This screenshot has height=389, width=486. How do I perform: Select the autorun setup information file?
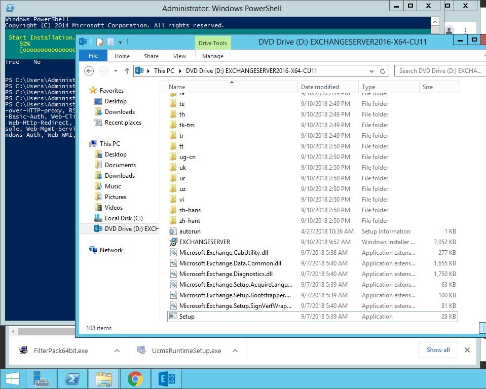tap(312, 231)
